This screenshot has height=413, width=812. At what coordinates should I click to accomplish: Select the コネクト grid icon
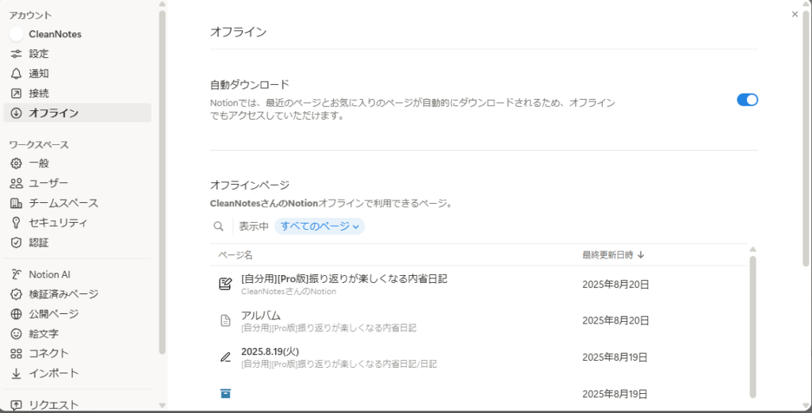pyautogui.click(x=16, y=354)
